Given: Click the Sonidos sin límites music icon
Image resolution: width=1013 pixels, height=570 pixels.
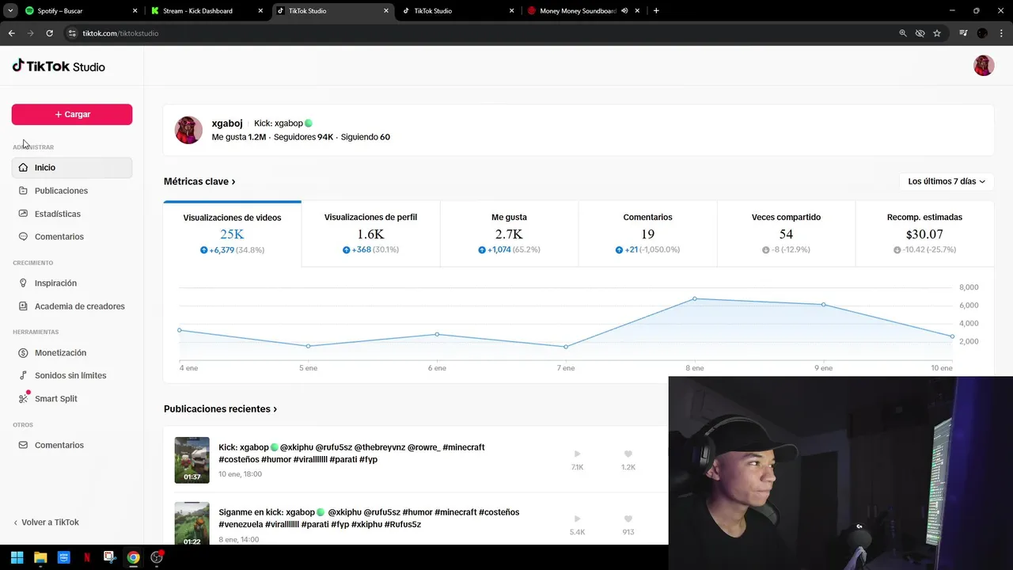Looking at the screenshot, I should [x=24, y=376].
